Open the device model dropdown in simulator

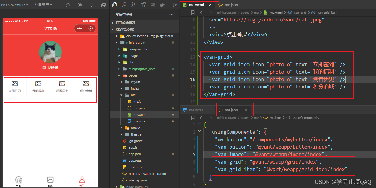coord(14,5)
